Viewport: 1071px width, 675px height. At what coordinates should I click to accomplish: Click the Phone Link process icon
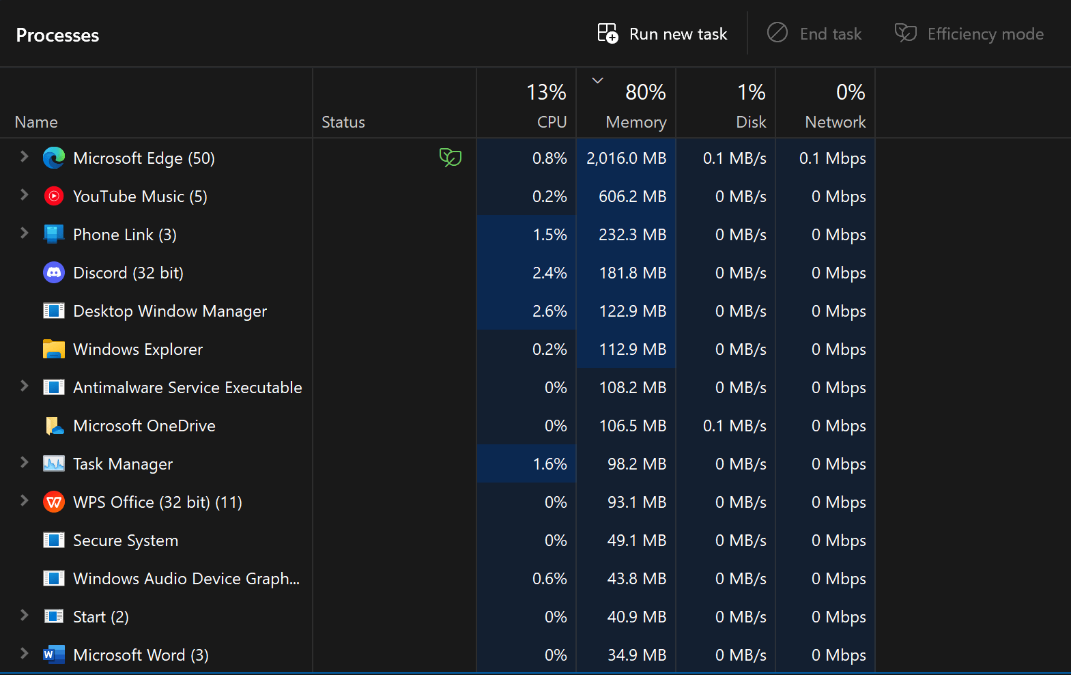point(54,235)
